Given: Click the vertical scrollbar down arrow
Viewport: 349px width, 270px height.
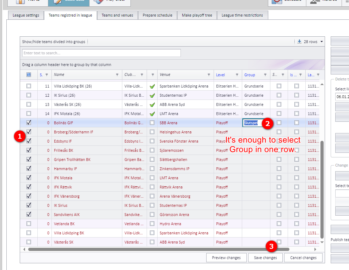Looking at the screenshot, I should (322, 242).
